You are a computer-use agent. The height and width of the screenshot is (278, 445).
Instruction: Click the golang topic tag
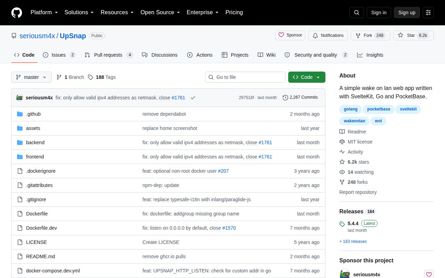click(350, 109)
